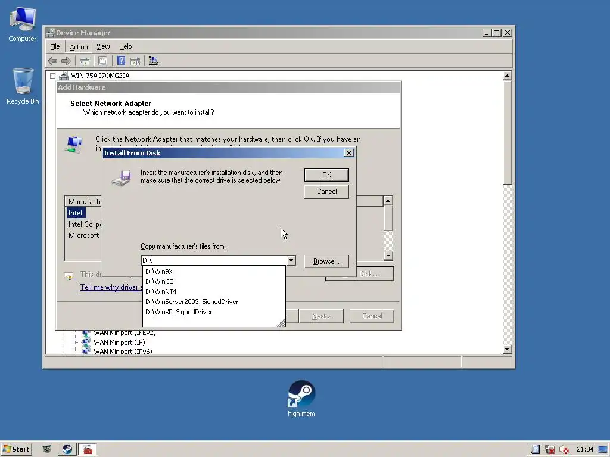Select Microsoft in Manufacturer list
The width and height of the screenshot is (610, 457).
(x=83, y=236)
